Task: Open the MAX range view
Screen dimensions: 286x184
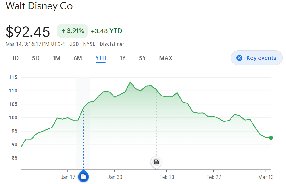Action: tap(166, 58)
